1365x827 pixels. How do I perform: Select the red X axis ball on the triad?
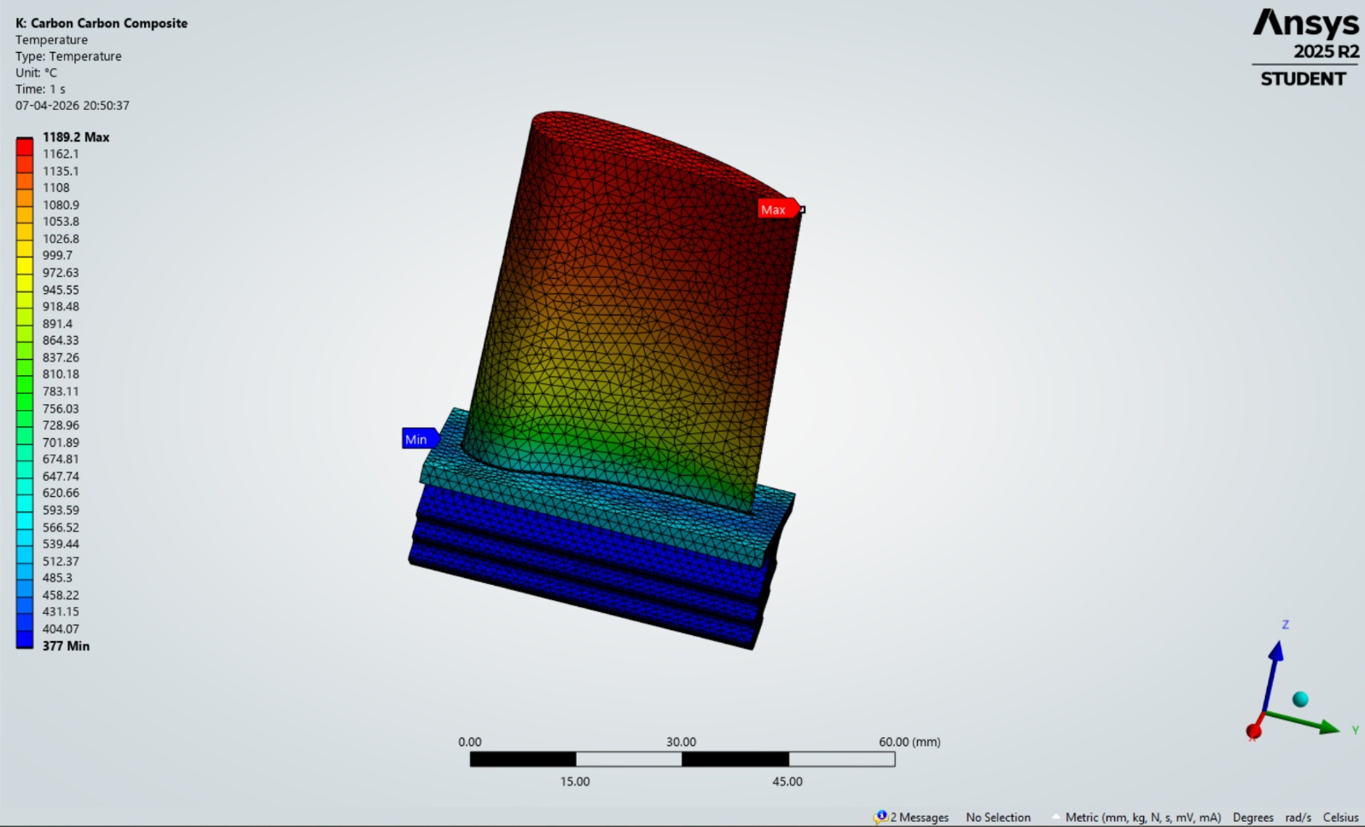coord(1254,731)
